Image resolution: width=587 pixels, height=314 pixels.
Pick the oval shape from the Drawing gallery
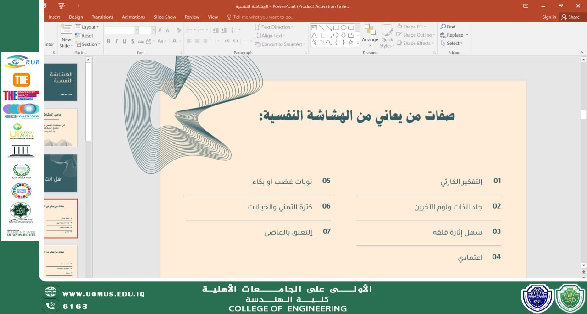click(343, 28)
